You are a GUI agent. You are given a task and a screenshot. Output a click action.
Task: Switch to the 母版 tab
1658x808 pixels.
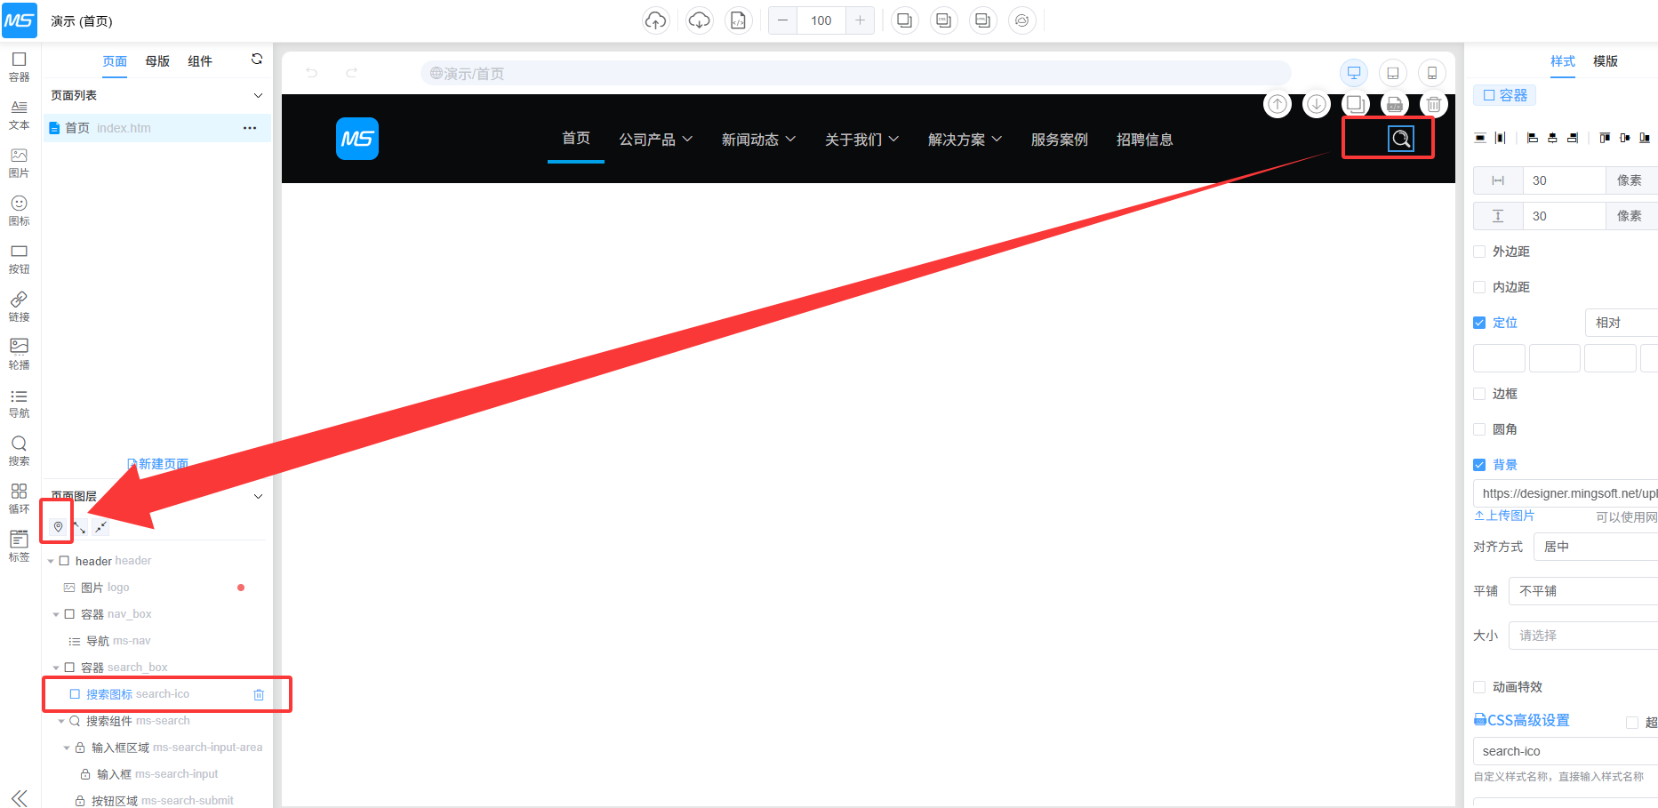point(157,61)
